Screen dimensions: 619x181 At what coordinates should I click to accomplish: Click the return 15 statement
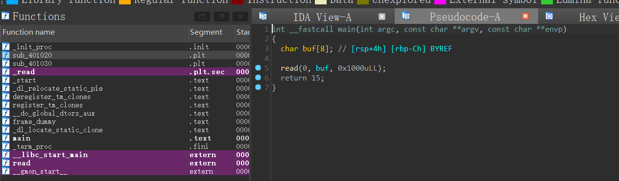coord(302,78)
